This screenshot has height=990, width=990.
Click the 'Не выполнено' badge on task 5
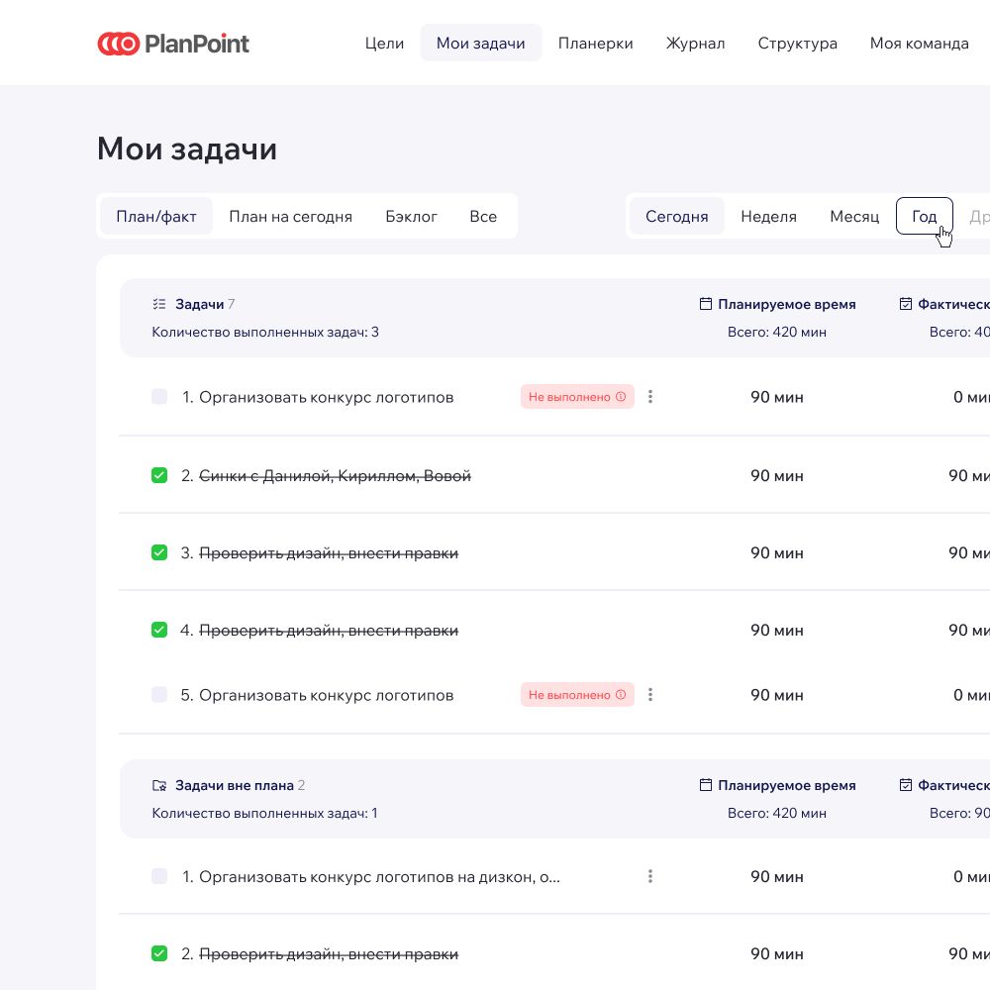(x=569, y=695)
